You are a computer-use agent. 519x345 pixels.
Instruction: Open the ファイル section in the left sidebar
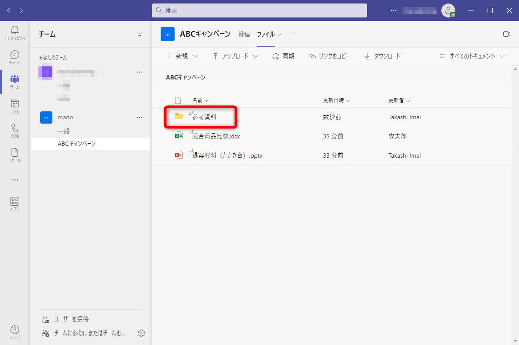click(x=14, y=154)
